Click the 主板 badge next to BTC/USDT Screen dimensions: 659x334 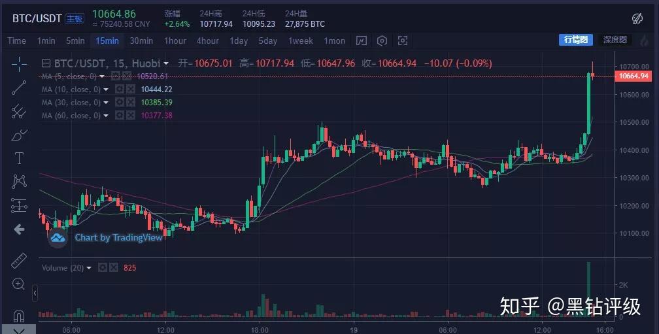click(75, 18)
